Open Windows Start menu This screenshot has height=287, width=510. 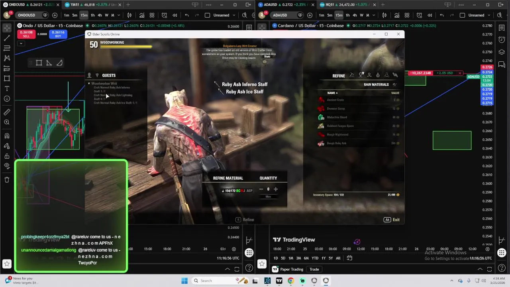coord(184,281)
